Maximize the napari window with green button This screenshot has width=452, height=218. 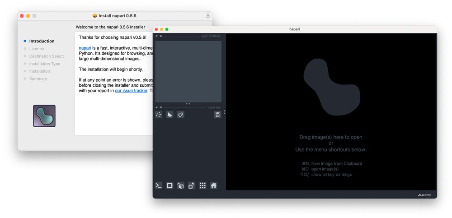pyautogui.click(x=167, y=29)
